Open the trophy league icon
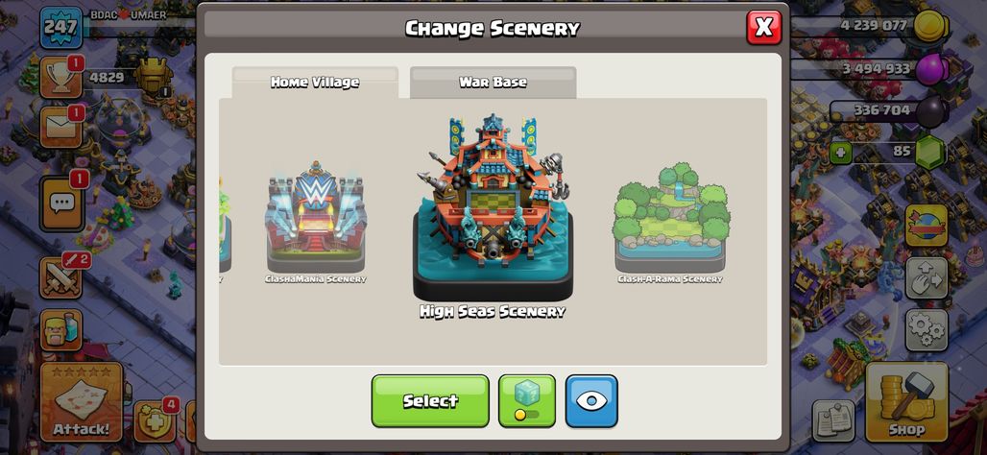987x455 pixels. click(x=61, y=78)
